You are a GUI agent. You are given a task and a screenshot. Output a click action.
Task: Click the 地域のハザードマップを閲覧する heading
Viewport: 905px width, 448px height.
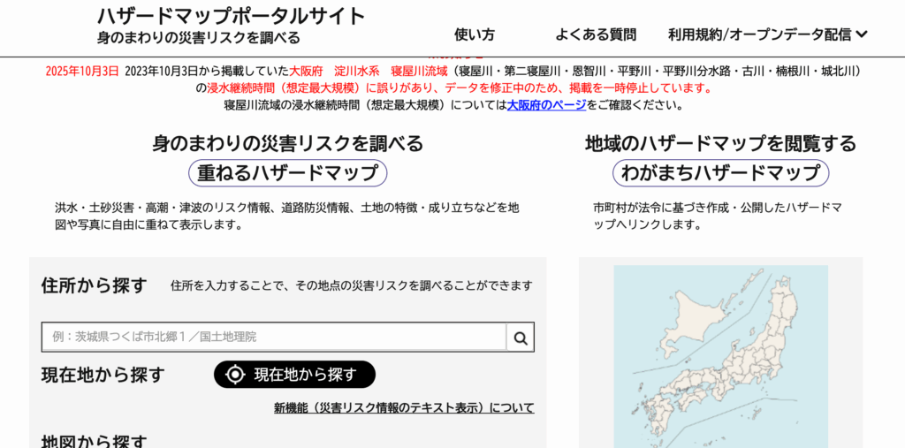pos(720,143)
